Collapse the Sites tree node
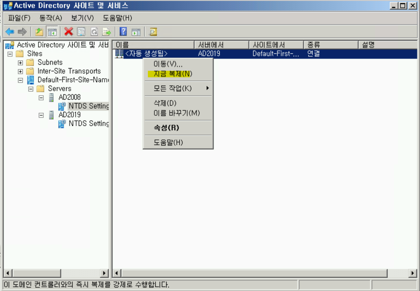 [x=10, y=54]
